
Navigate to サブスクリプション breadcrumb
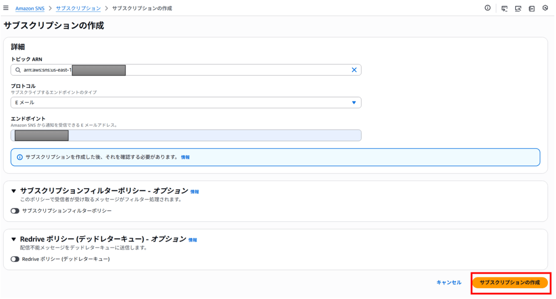[x=78, y=8]
